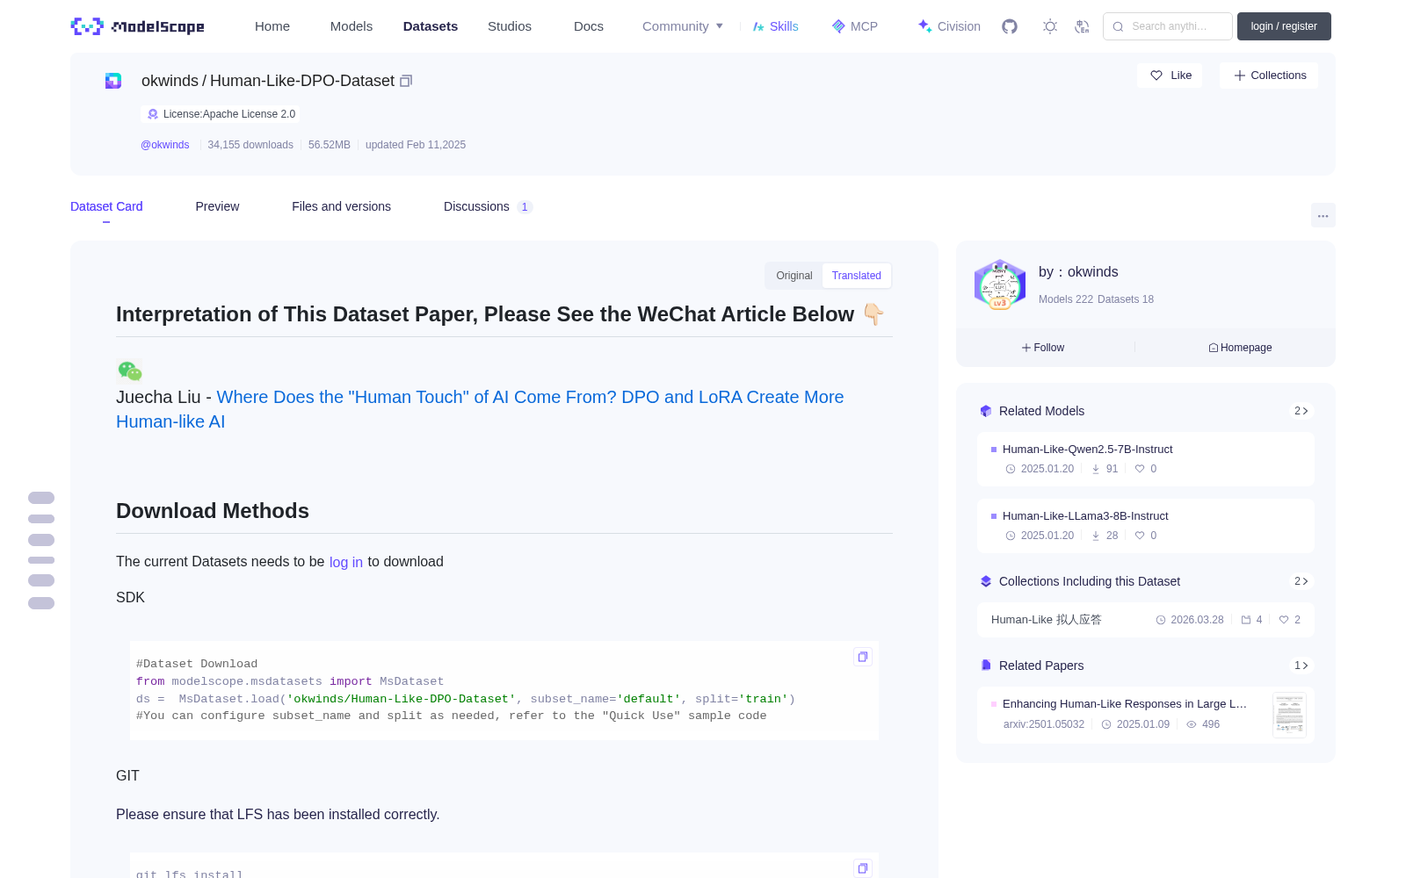Copy the git lfs install code
The height and width of the screenshot is (878, 1406).
tap(863, 868)
